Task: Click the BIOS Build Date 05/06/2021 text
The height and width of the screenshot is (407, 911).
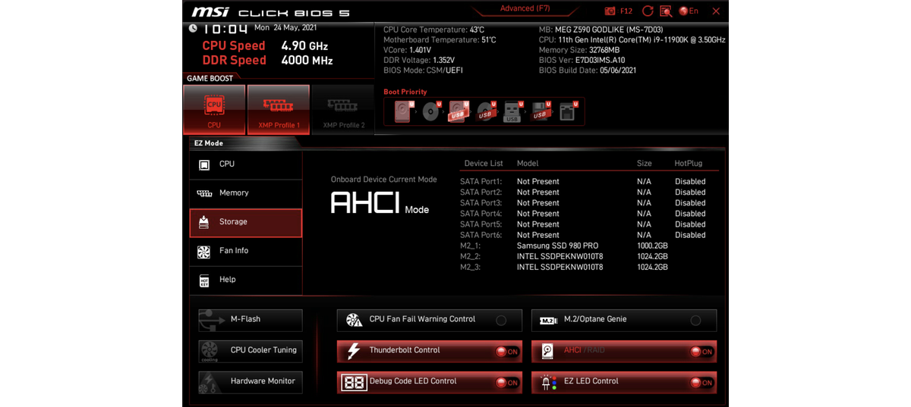Action: tap(588, 70)
